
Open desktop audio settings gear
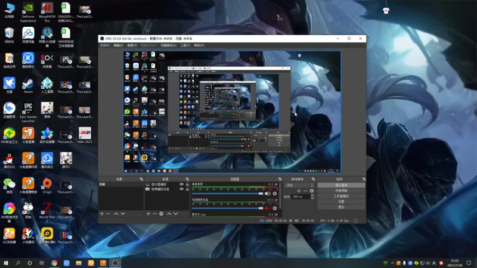pos(275,194)
